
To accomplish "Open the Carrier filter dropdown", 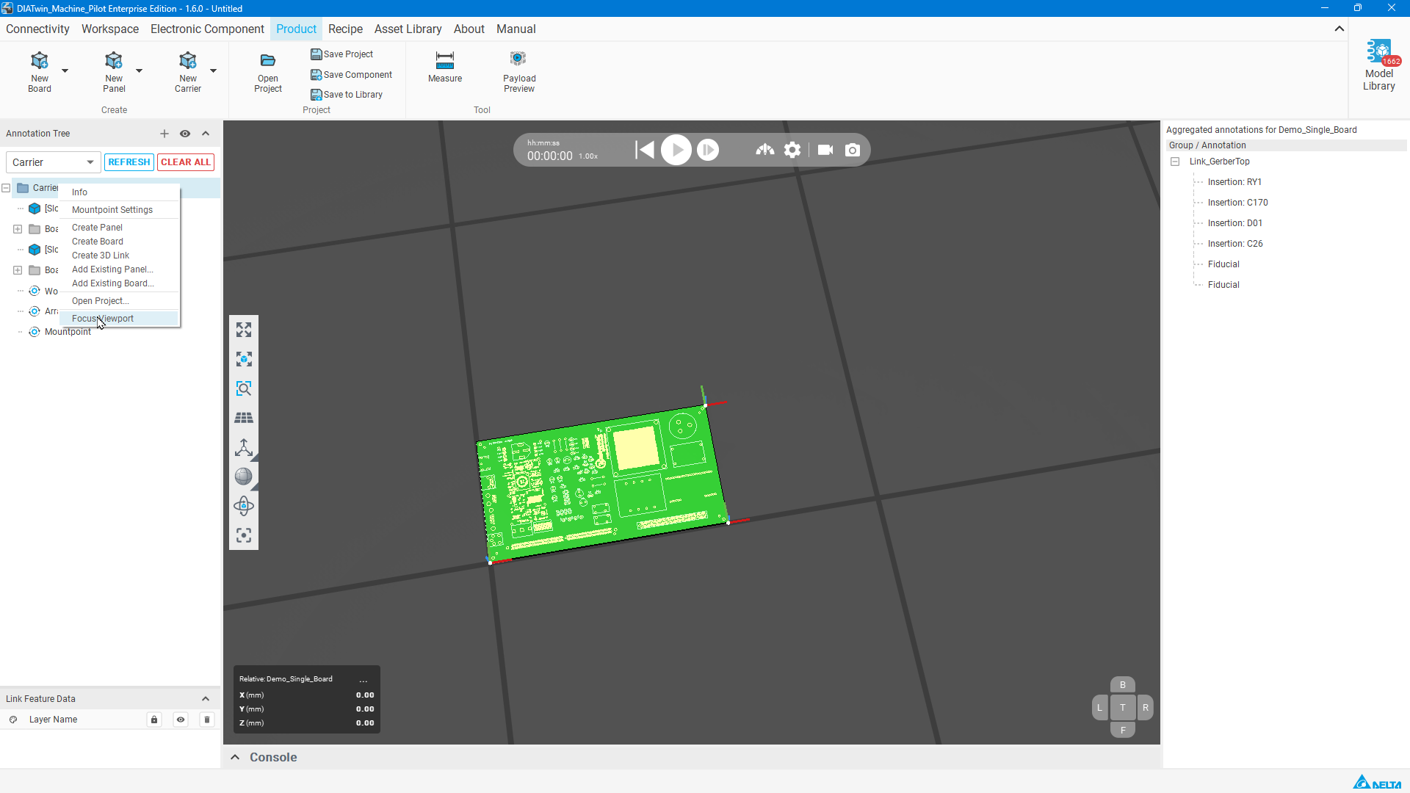I will point(53,162).
